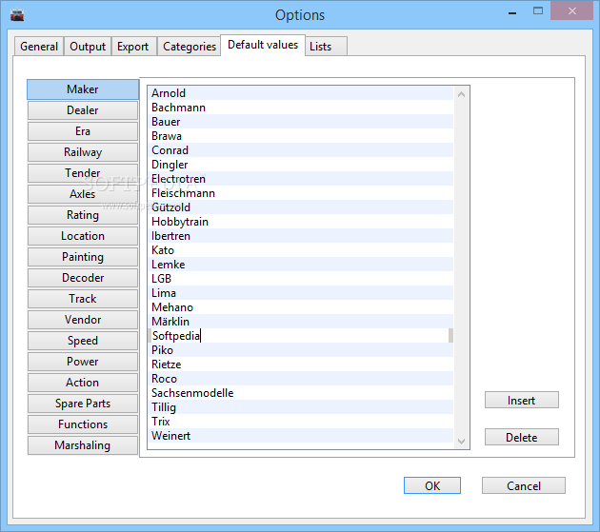Minimize the Options window
Screen dimensions: 600x532
(x=512, y=12)
